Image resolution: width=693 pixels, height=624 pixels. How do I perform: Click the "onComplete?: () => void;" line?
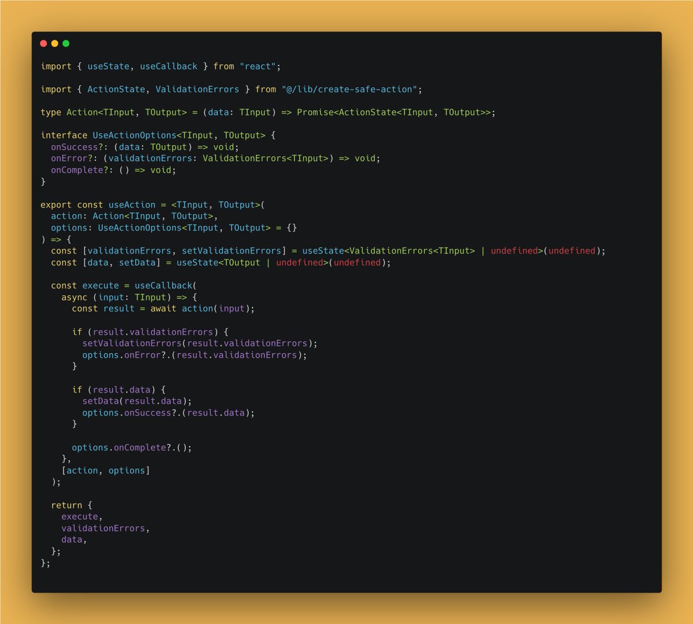(113, 170)
